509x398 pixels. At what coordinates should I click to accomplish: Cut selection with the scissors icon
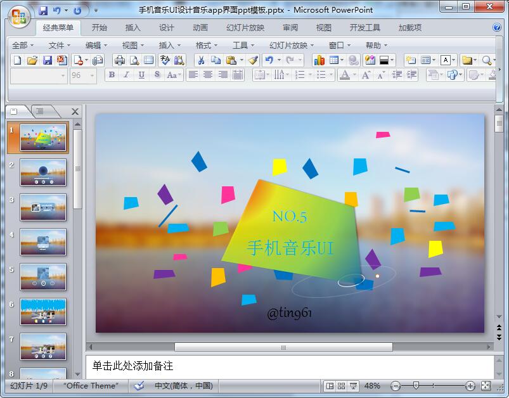201,60
